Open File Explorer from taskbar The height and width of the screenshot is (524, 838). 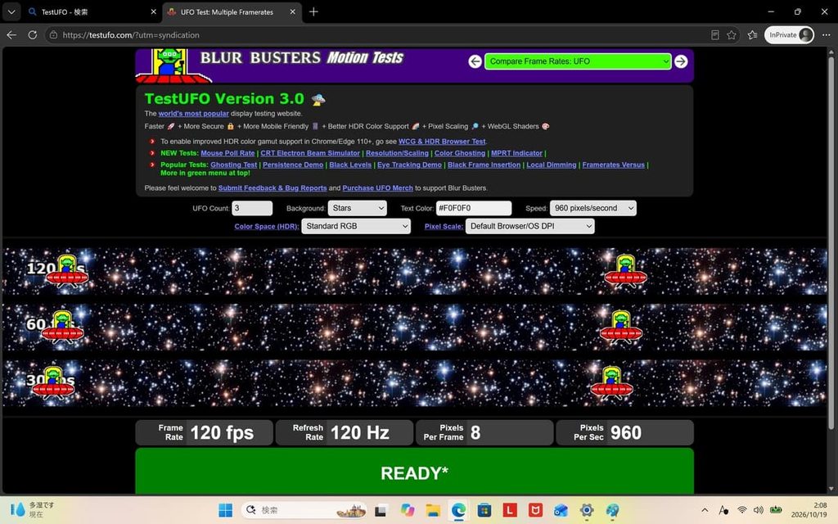[x=433, y=510]
